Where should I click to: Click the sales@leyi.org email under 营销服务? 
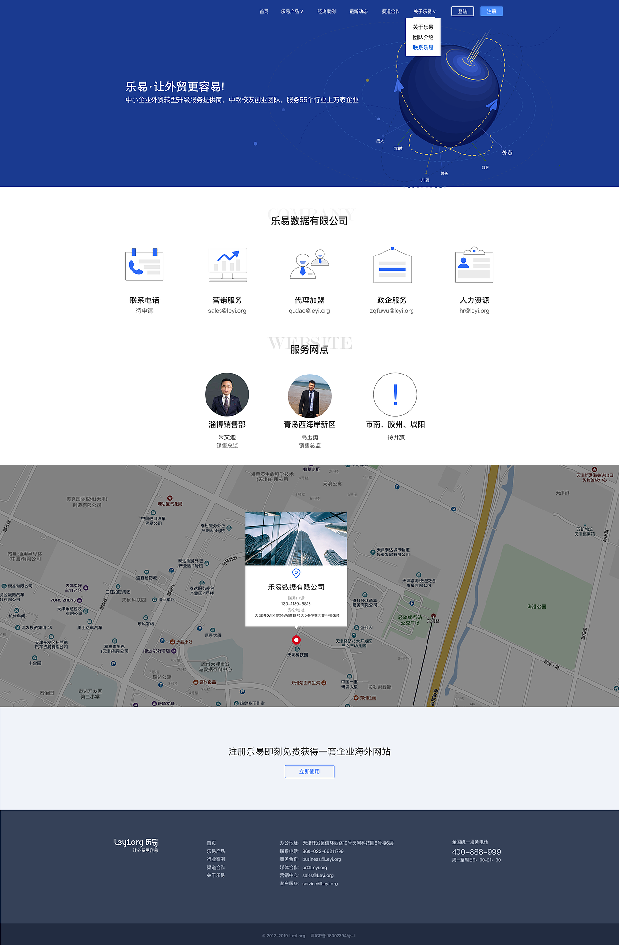227,311
